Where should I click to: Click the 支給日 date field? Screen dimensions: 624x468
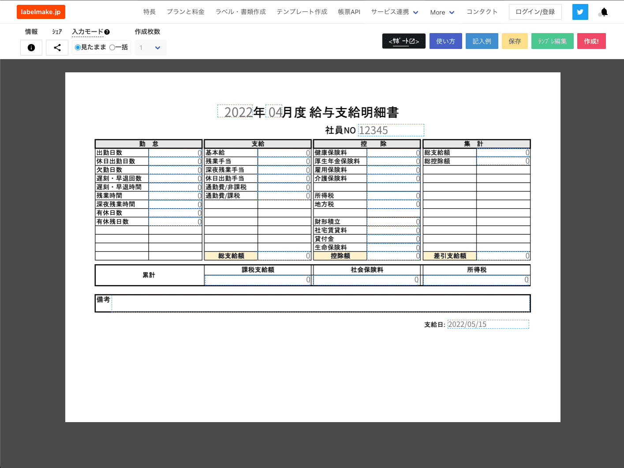click(x=488, y=325)
